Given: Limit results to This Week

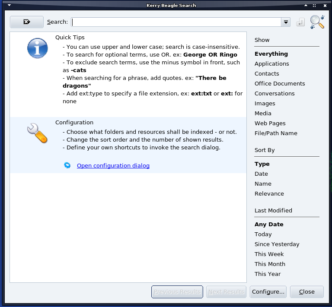Looking at the screenshot, I should pos(269,254).
